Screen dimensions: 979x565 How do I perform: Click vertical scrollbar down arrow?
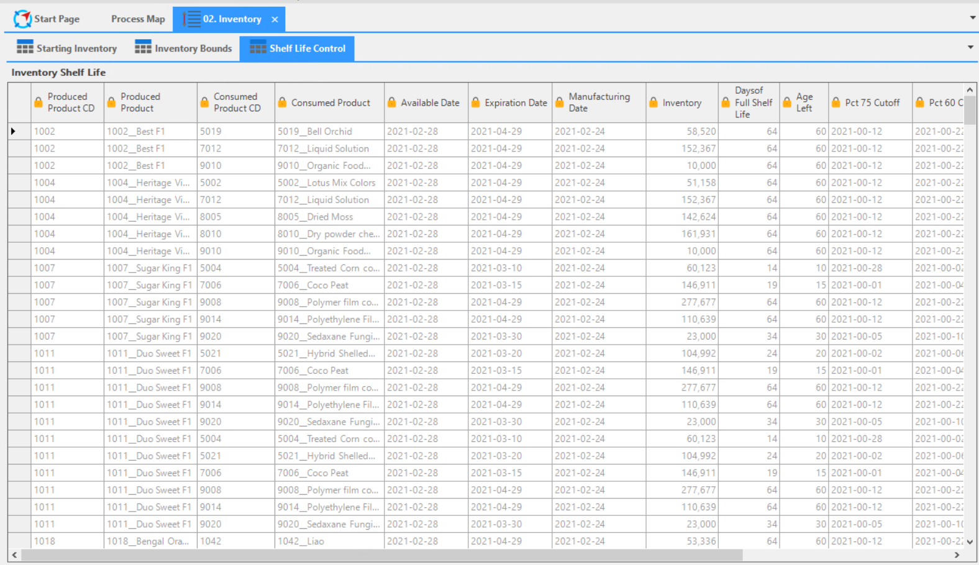coord(970,542)
